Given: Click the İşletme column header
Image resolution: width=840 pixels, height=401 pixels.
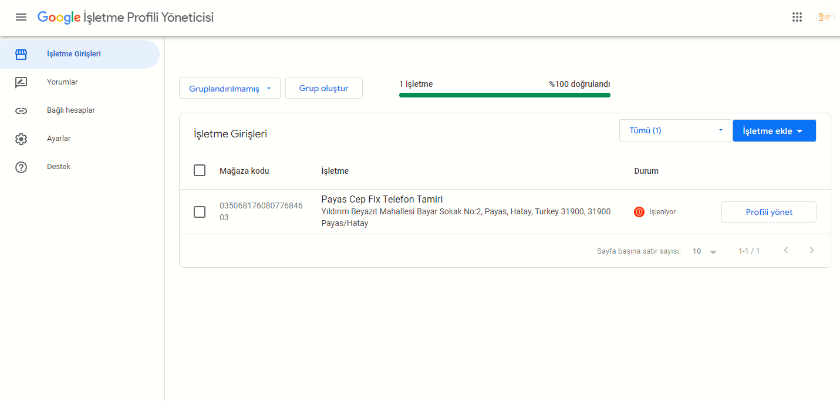Looking at the screenshot, I should pos(335,171).
